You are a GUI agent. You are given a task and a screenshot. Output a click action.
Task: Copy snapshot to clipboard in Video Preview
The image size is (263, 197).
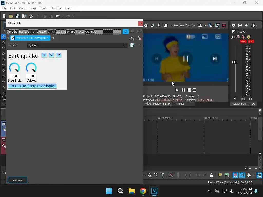[x=211, y=25]
